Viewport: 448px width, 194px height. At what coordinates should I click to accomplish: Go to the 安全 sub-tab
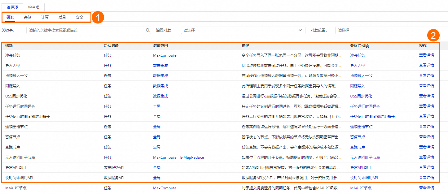click(x=80, y=17)
